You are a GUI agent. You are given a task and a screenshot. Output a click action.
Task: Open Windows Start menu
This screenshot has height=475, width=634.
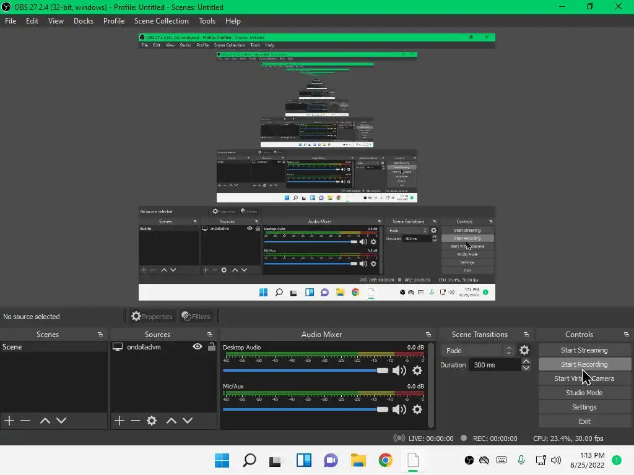point(222,460)
